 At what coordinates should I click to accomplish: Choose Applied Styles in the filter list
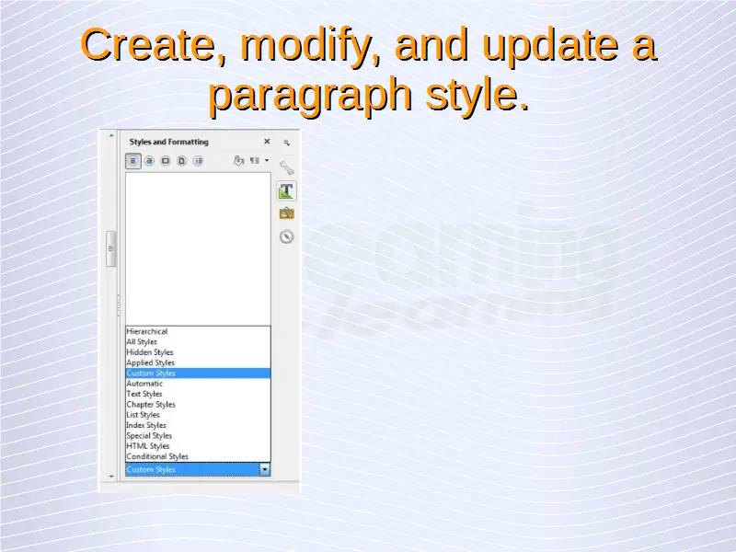pyautogui.click(x=198, y=362)
